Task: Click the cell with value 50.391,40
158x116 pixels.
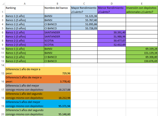Action: coord(111,32)
